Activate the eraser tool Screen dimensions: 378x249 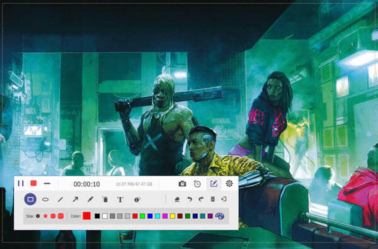(177, 199)
